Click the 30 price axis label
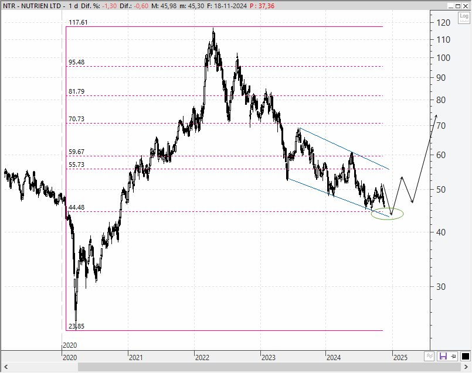 [x=441, y=287]
